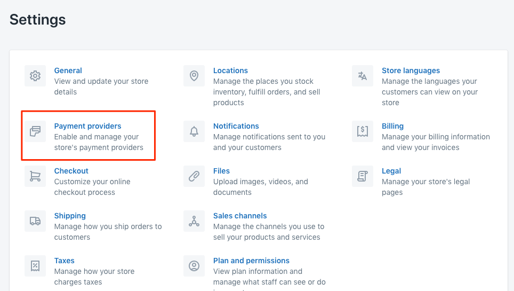Click 'Manage how your store charges taxes' text
514x291 pixels.
coord(94,277)
